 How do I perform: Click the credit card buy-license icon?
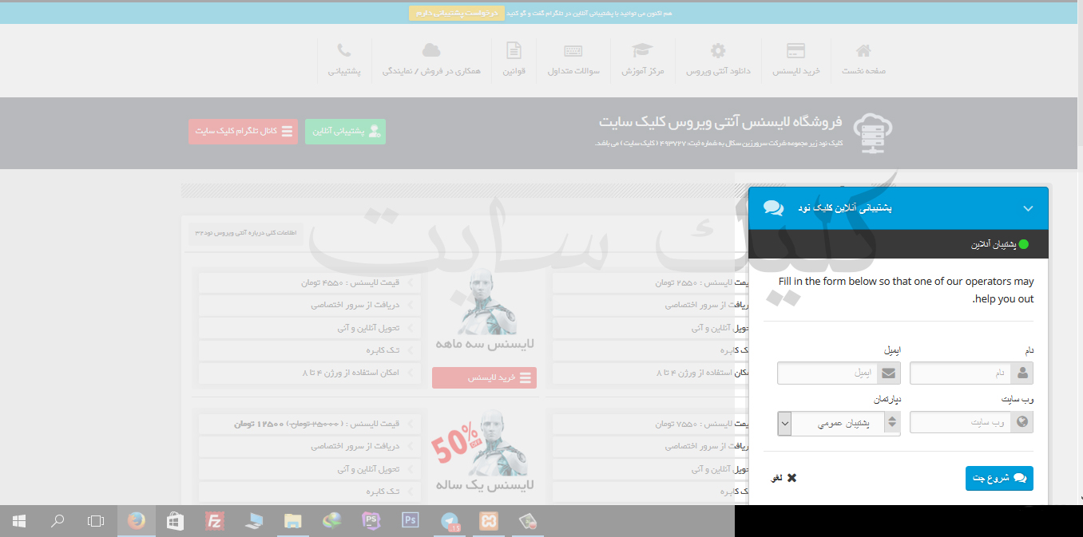pos(795,51)
